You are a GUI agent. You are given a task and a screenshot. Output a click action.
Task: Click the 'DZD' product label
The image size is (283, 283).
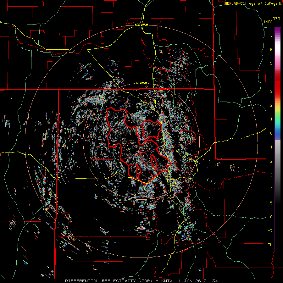point(276,19)
